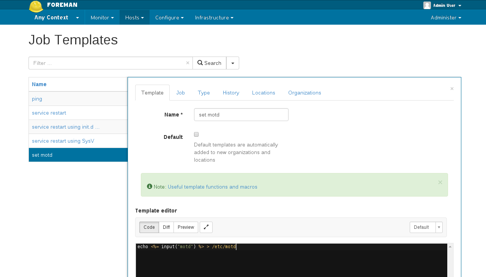Switch to the History tab
486x277 pixels.
tap(231, 93)
